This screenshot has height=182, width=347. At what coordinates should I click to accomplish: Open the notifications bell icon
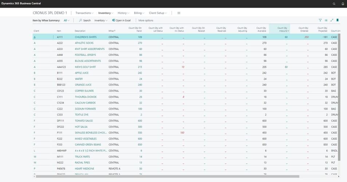(343, 4)
